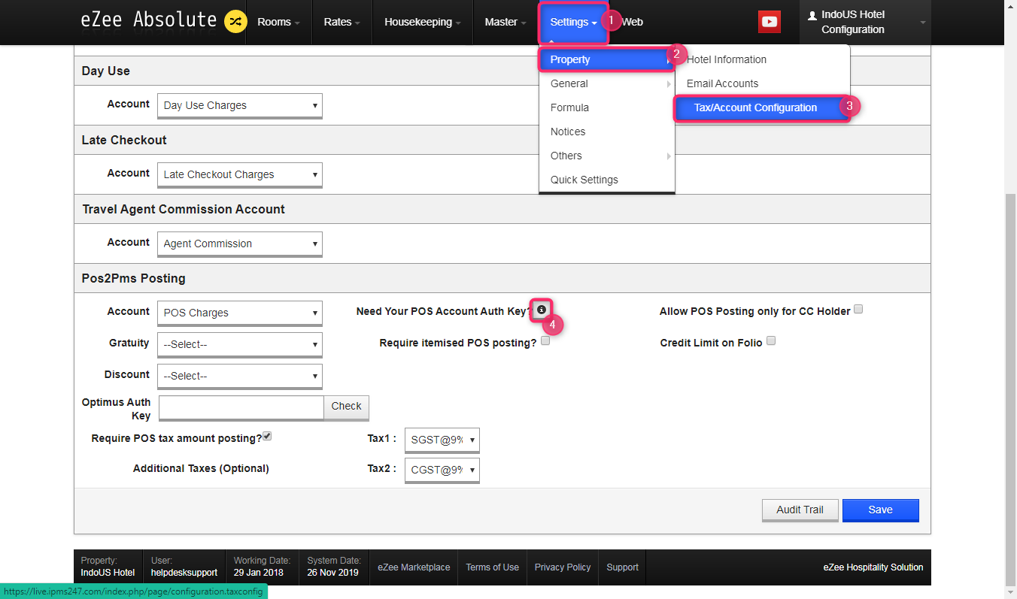Open the YouTube video help icon
The height and width of the screenshot is (599, 1017).
pyautogui.click(x=770, y=22)
